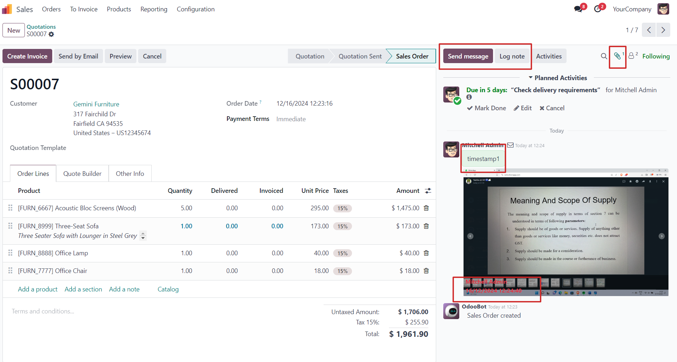Click the 15% tax tag on Office Lamp

click(x=342, y=253)
